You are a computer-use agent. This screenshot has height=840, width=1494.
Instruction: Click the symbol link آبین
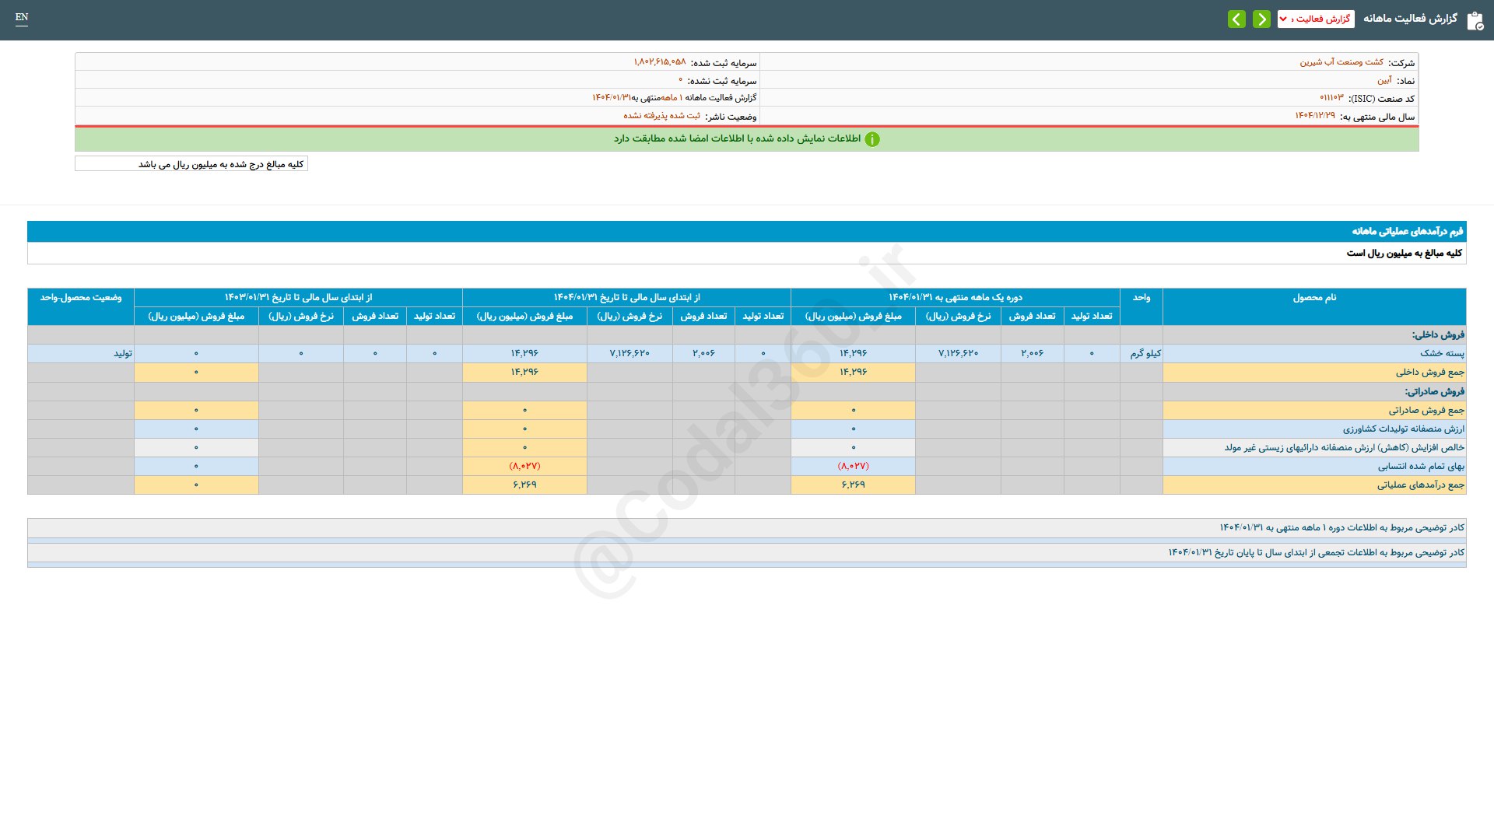click(1384, 80)
